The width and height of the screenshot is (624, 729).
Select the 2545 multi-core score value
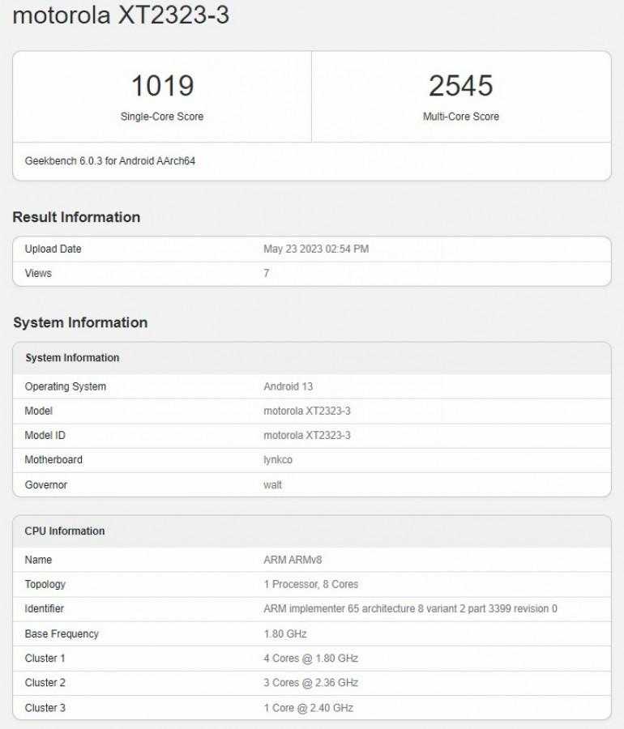(x=461, y=86)
